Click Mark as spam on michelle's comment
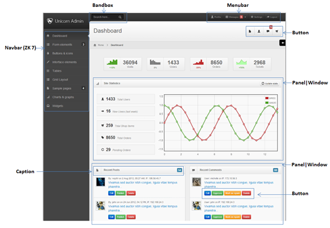This screenshot has height=228, width=330. [233, 193]
